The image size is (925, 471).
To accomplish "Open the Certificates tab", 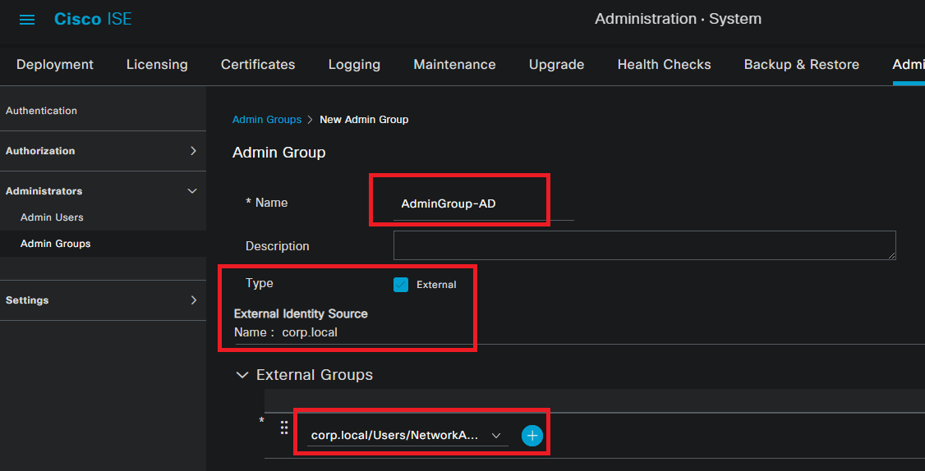I will pos(258,64).
